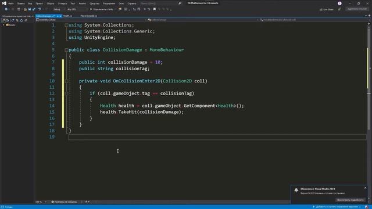372x209 pixels.
Task: Click GetComponent on line 14
Action: [x=199, y=106]
